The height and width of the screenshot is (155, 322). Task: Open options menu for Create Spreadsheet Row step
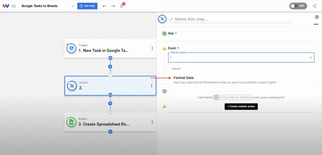click(152, 122)
